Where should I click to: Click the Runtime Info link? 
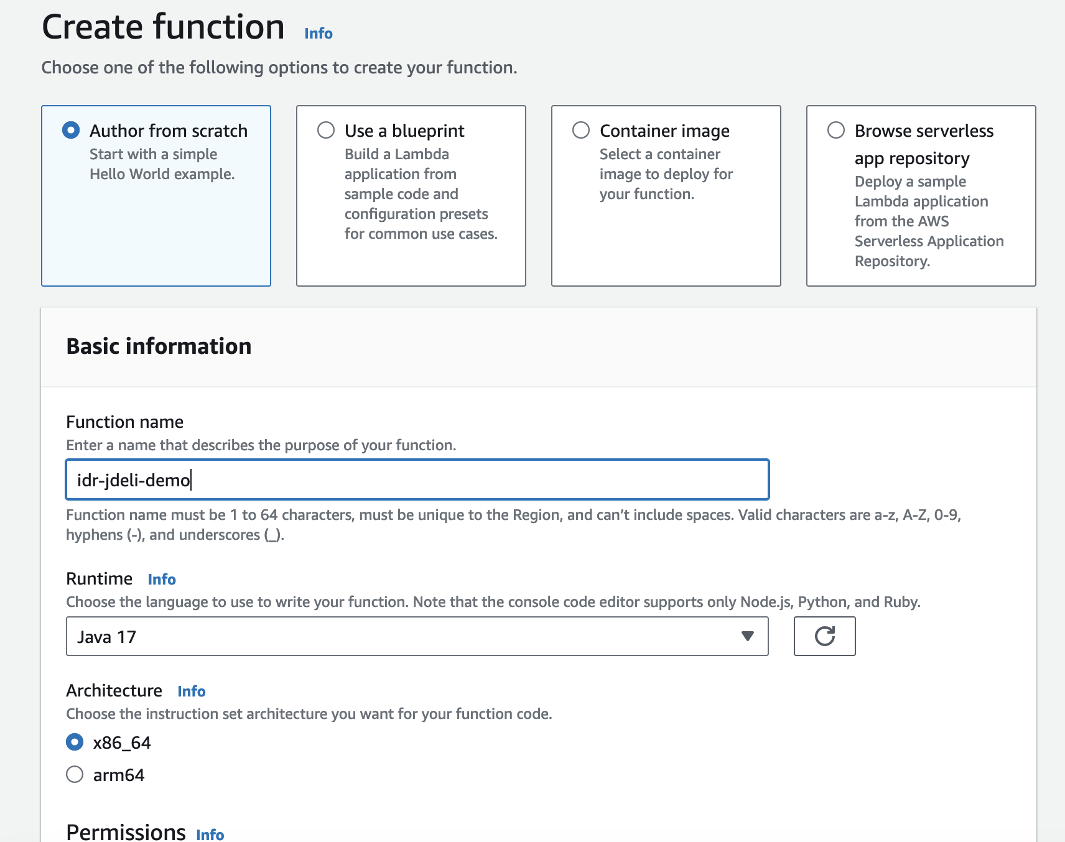pos(161,579)
